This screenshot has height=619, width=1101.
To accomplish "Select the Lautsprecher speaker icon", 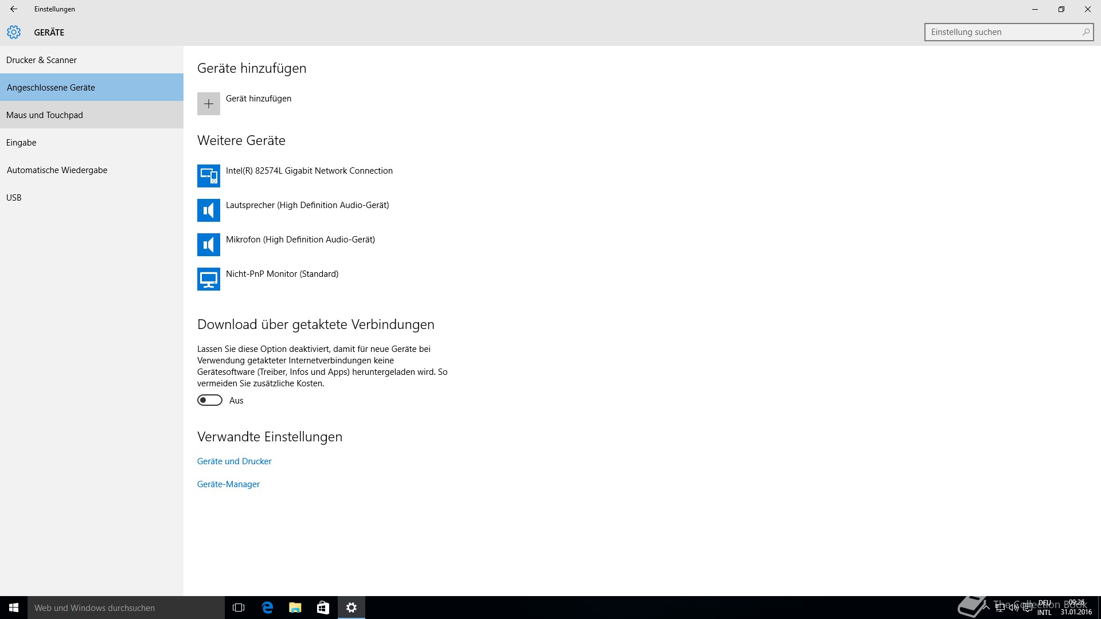I will pyautogui.click(x=209, y=210).
